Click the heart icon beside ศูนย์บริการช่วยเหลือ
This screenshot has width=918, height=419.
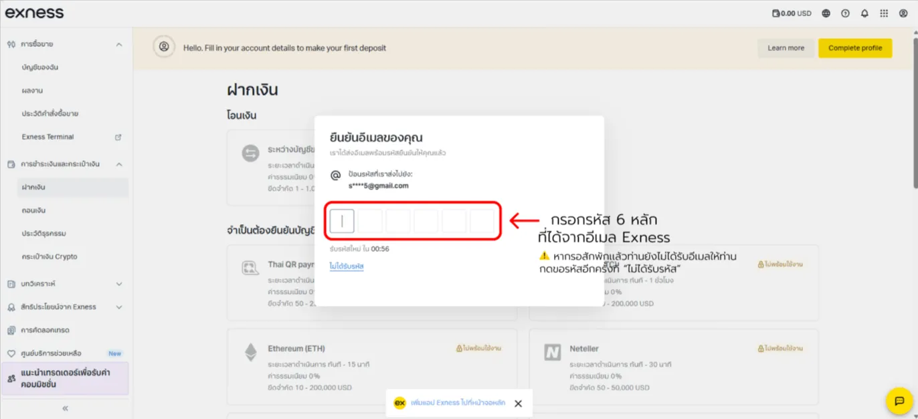coord(11,353)
